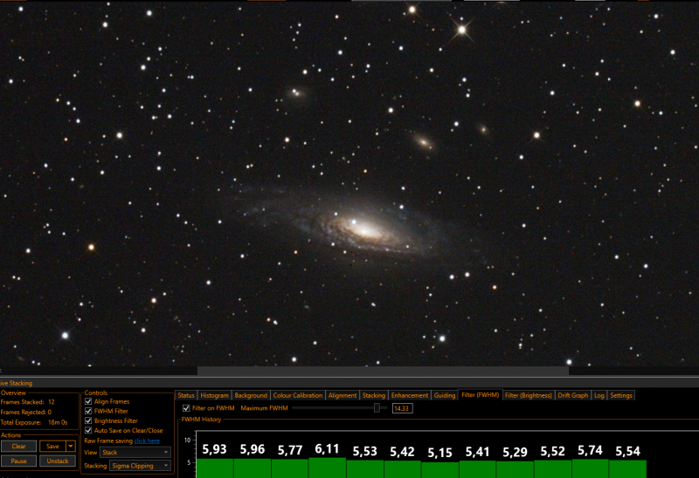Switch to the Drift Graph tab

573,395
